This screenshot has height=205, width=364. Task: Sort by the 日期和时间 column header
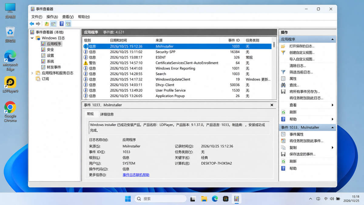tap(131, 40)
